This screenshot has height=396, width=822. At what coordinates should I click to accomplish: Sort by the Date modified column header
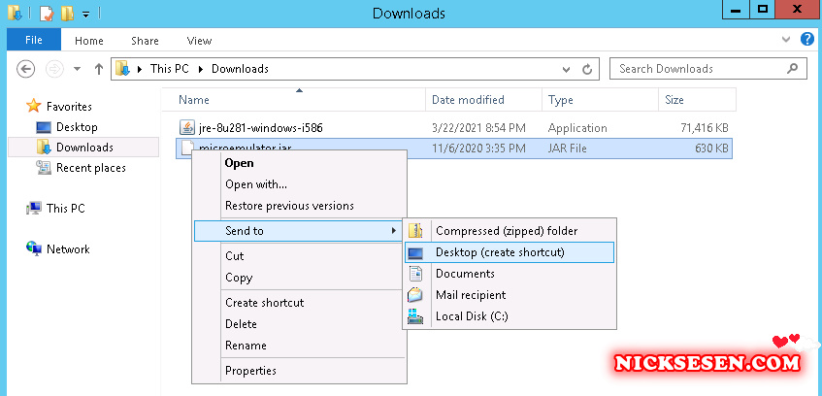pyautogui.click(x=468, y=100)
